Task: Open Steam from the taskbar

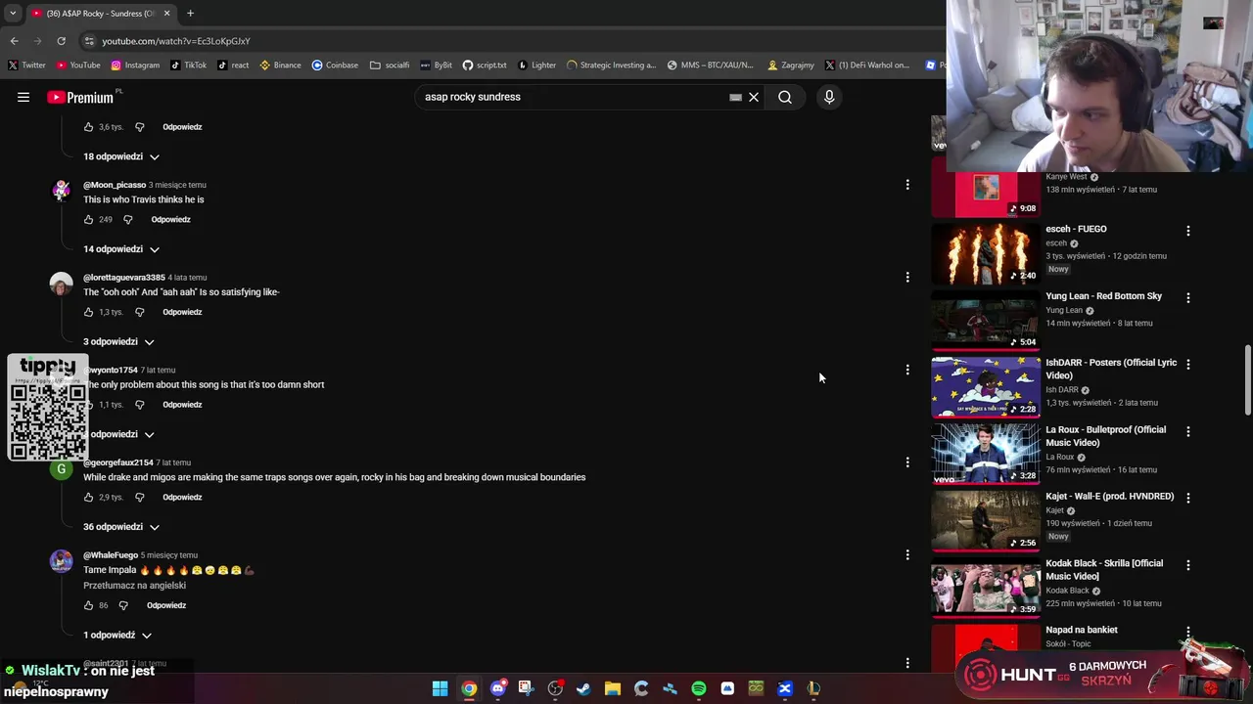Action: pos(583,689)
